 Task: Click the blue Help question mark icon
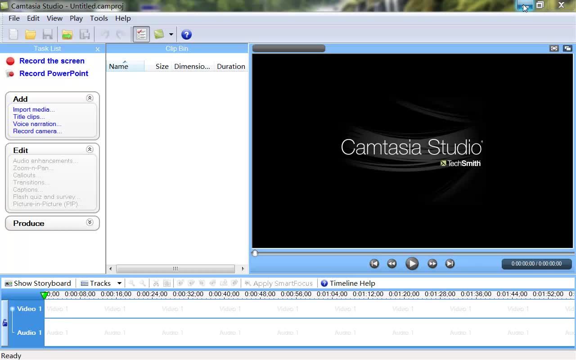coord(186,34)
